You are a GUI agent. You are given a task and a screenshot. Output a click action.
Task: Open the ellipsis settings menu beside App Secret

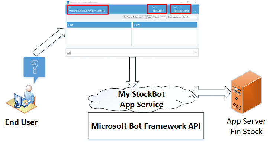195,11
